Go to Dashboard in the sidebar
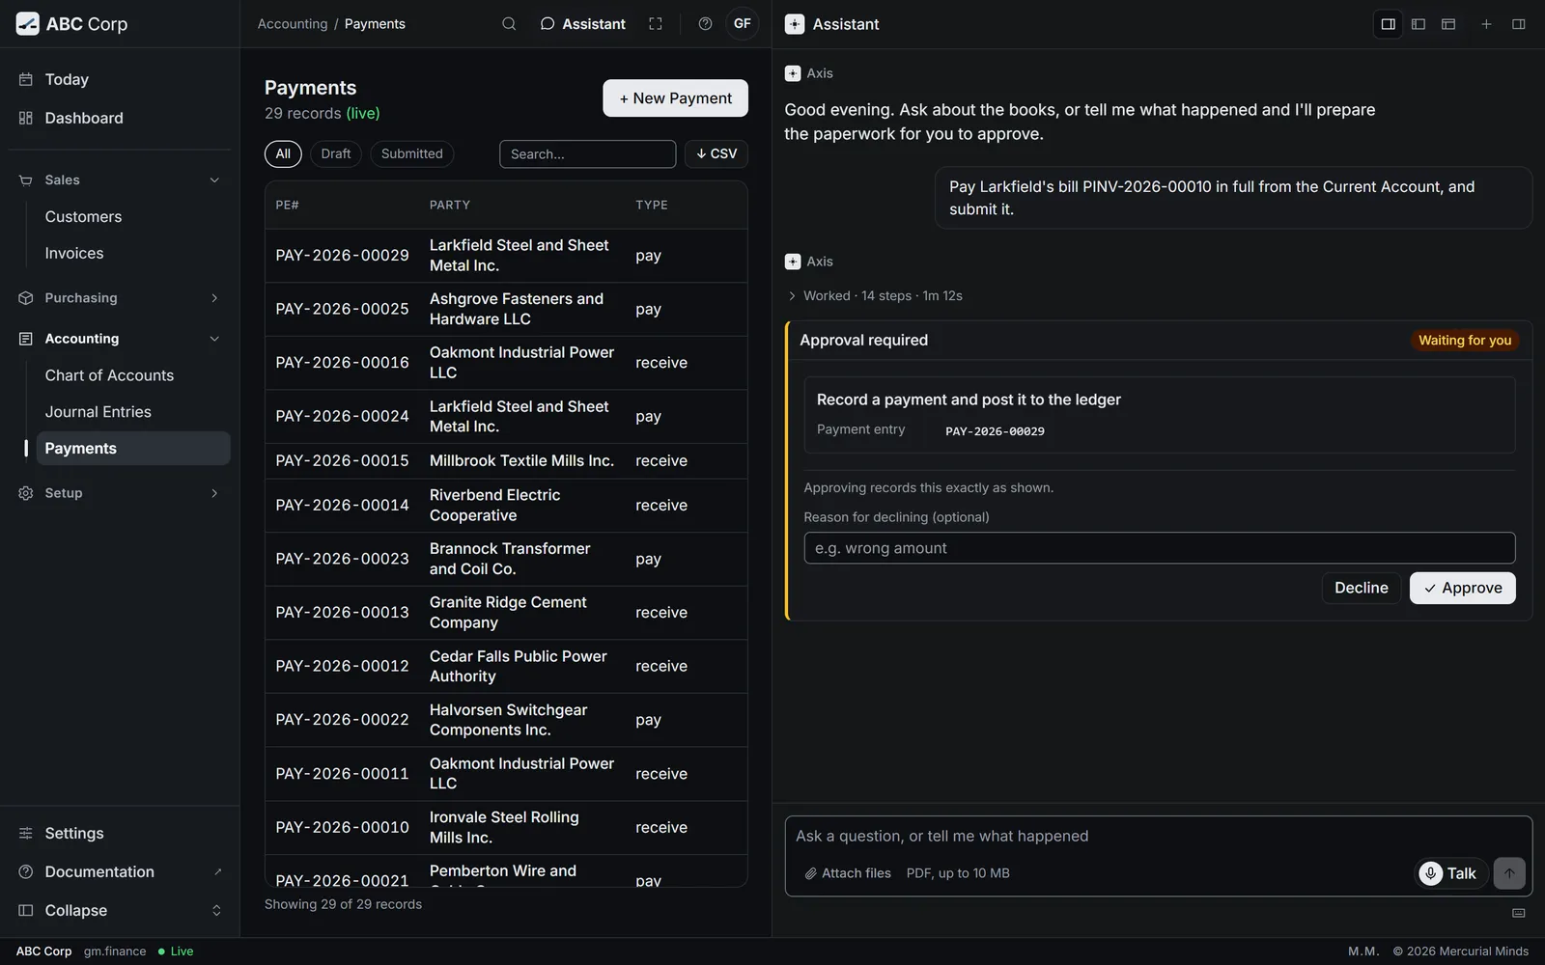The image size is (1545, 965). click(x=120, y=118)
